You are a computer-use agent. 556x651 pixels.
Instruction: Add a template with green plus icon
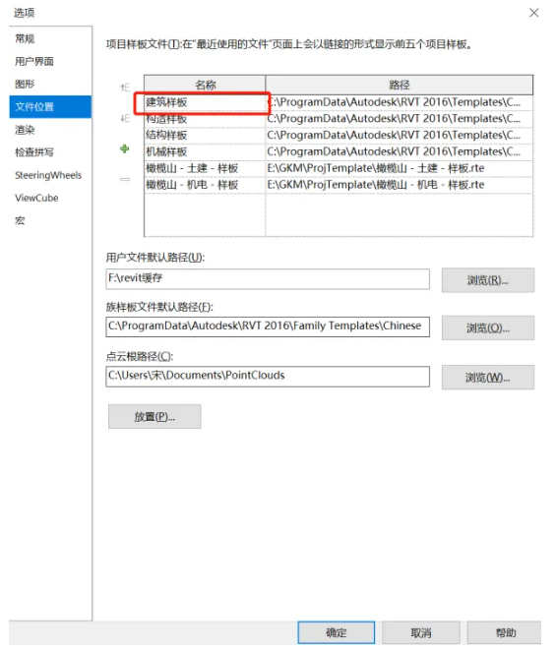tap(124, 148)
